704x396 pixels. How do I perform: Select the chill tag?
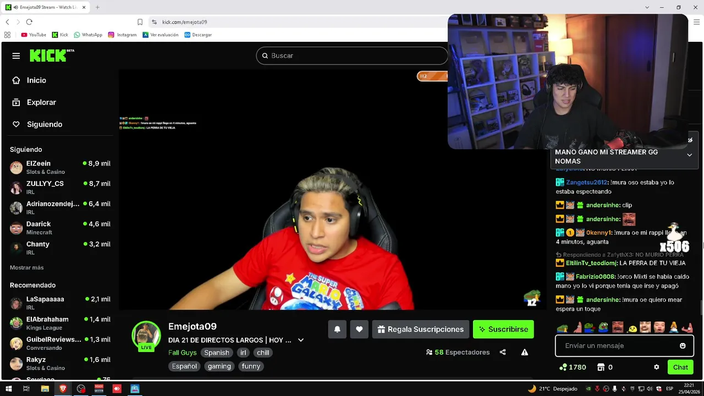tap(263, 353)
